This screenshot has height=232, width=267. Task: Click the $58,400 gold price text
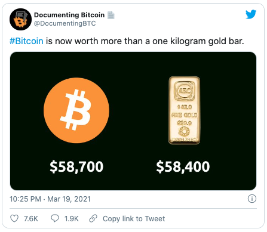click(x=183, y=166)
